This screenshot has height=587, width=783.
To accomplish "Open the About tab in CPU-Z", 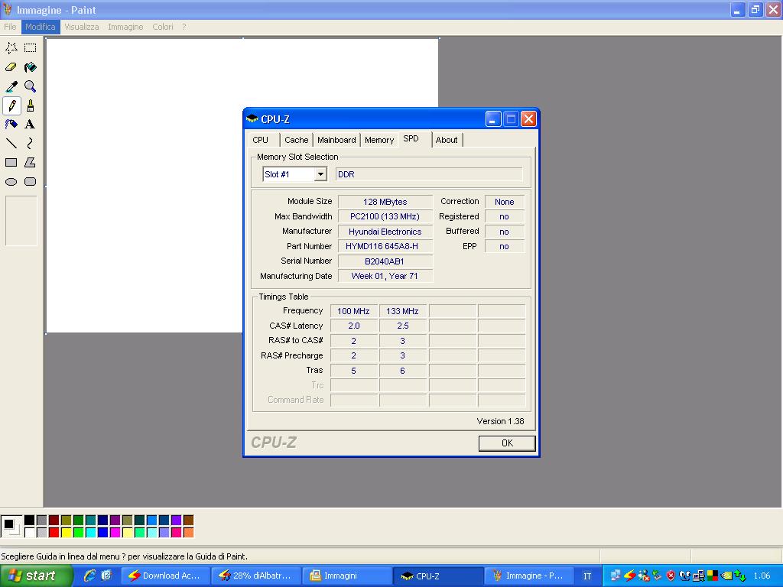I will (x=447, y=141).
